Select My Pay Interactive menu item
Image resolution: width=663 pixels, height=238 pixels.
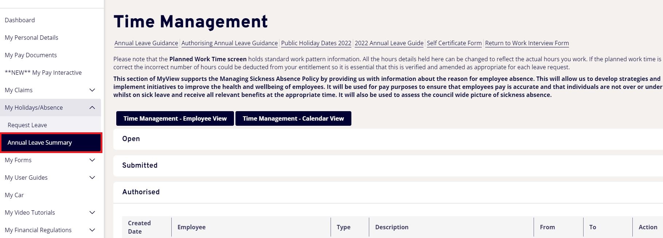pos(43,73)
